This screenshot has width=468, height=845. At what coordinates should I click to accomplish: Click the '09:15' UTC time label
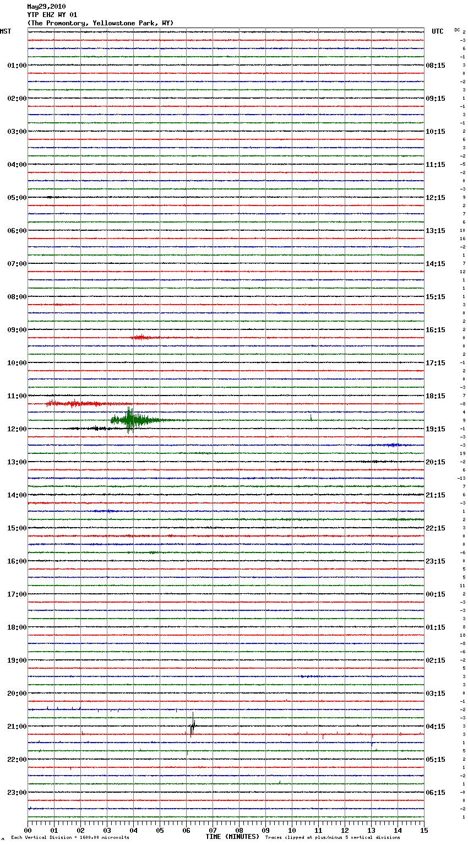436,99
